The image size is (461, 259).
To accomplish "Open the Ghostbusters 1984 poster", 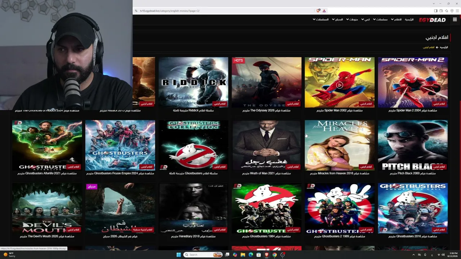I will [x=267, y=208].
